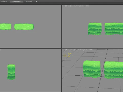
Task: Select the right bush in Perspective viewport
Action: [x=114, y=70]
